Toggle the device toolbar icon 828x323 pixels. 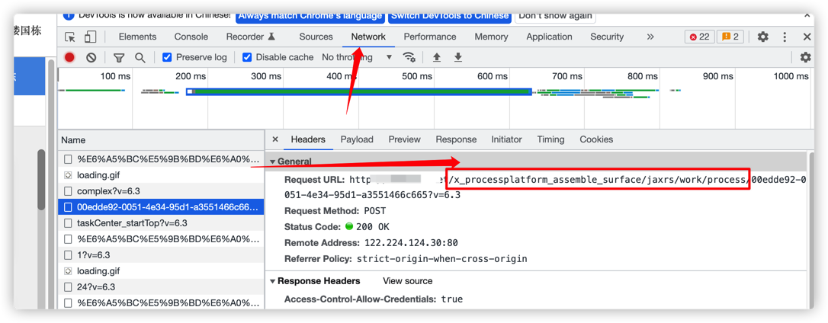[x=90, y=37]
